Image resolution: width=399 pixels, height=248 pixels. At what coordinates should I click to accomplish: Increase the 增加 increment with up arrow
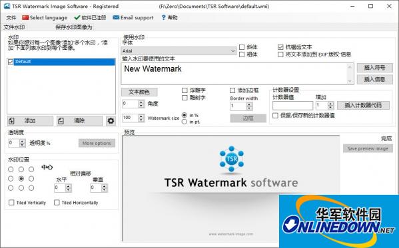click(331, 104)
